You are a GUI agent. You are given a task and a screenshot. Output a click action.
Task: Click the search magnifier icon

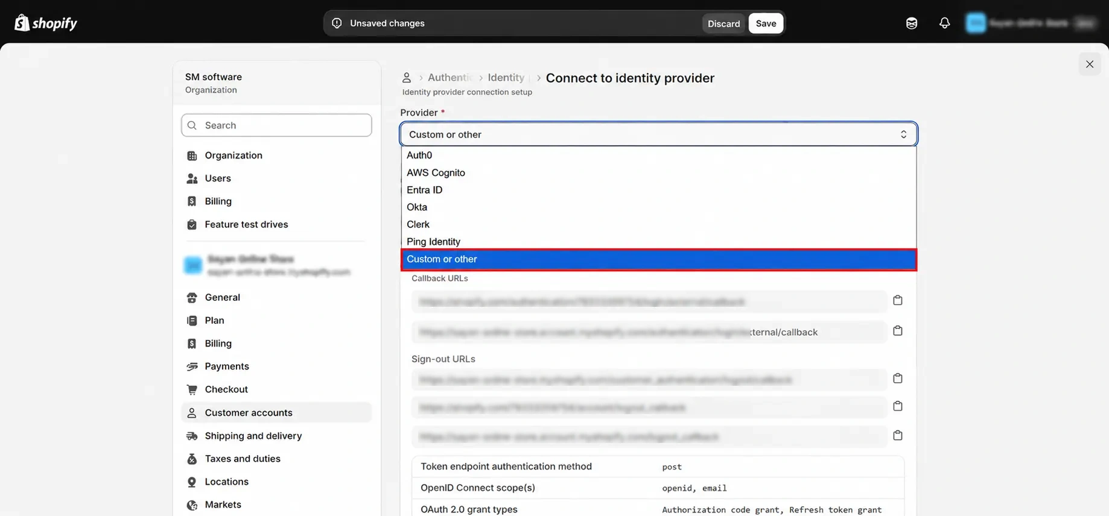pos(192,125)
